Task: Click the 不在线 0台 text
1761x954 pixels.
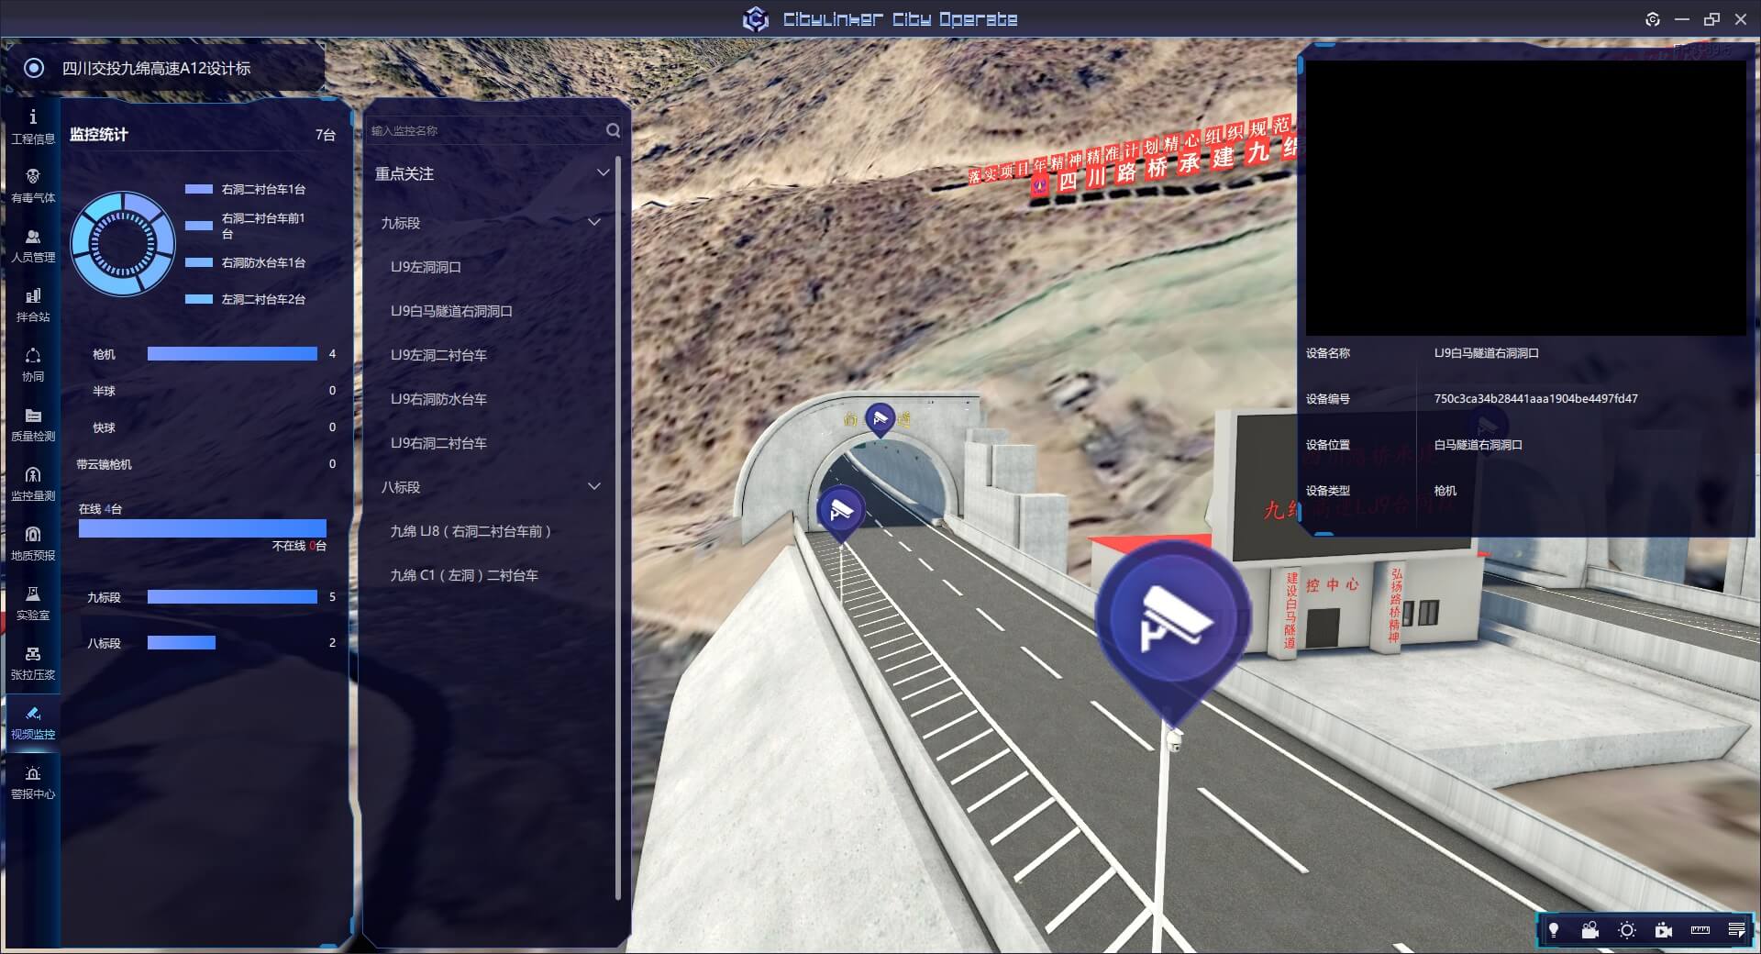Action: [299, 546]
